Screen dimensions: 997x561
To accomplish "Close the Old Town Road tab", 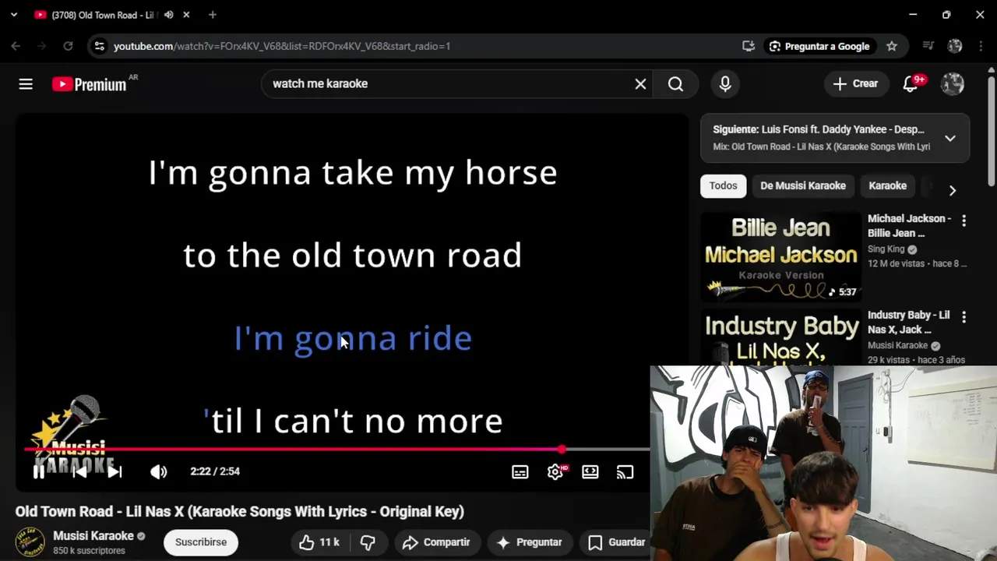I will coord(186,15).
